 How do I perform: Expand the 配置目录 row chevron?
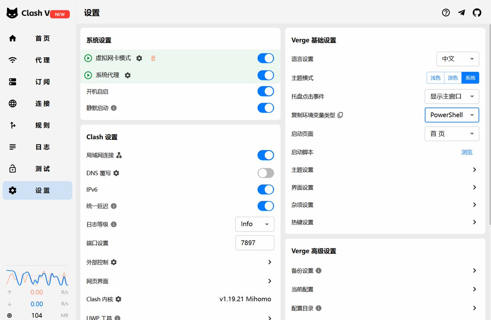tap(475, 308)
